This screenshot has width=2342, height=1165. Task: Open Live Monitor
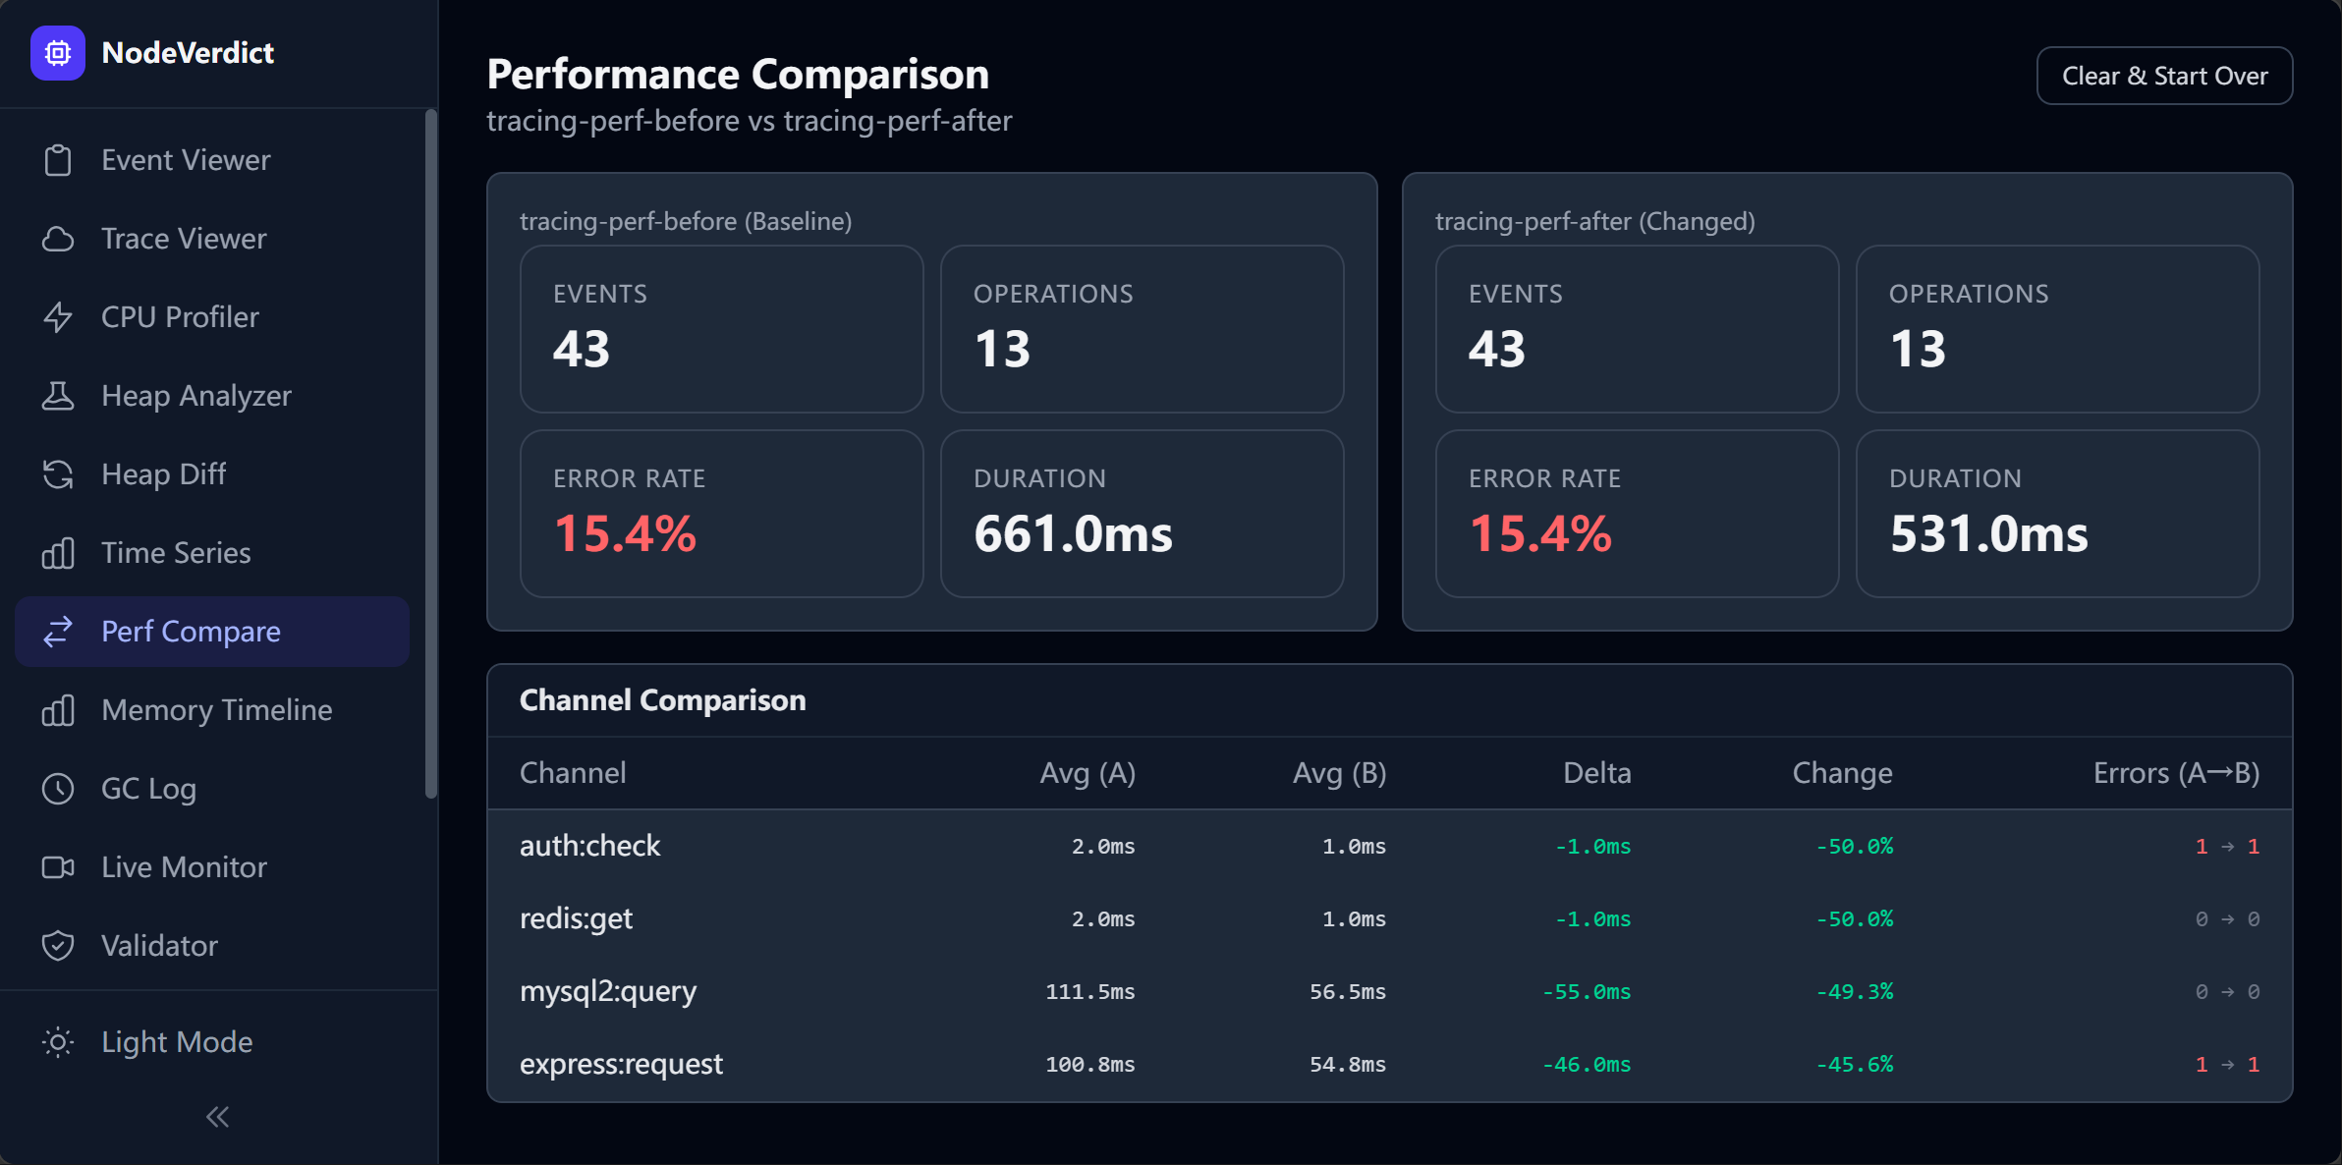pyautogui.click(x=212, y=867)
